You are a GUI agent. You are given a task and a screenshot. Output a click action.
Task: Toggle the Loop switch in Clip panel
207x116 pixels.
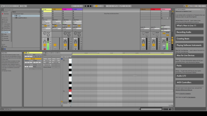pos(33,59)
